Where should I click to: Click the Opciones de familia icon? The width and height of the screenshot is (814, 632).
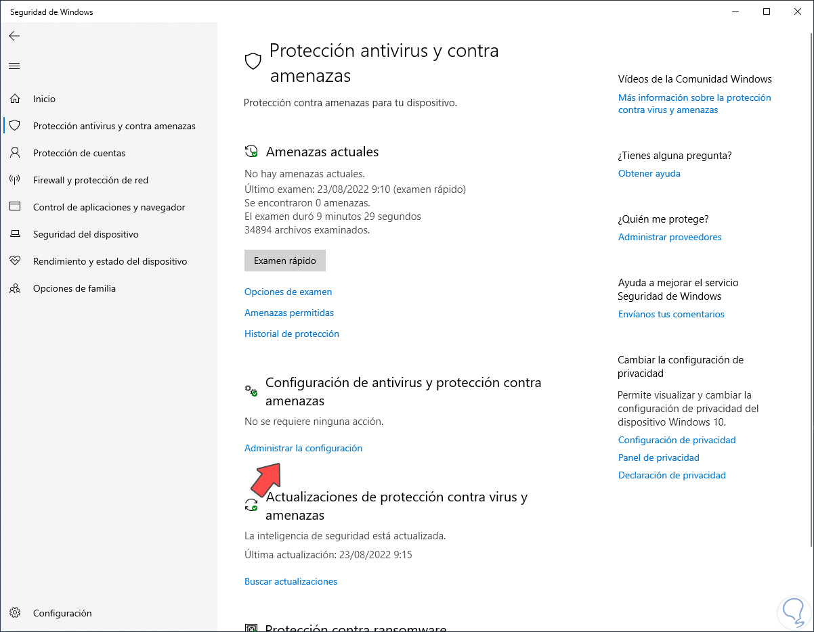[x=15, y=288]
